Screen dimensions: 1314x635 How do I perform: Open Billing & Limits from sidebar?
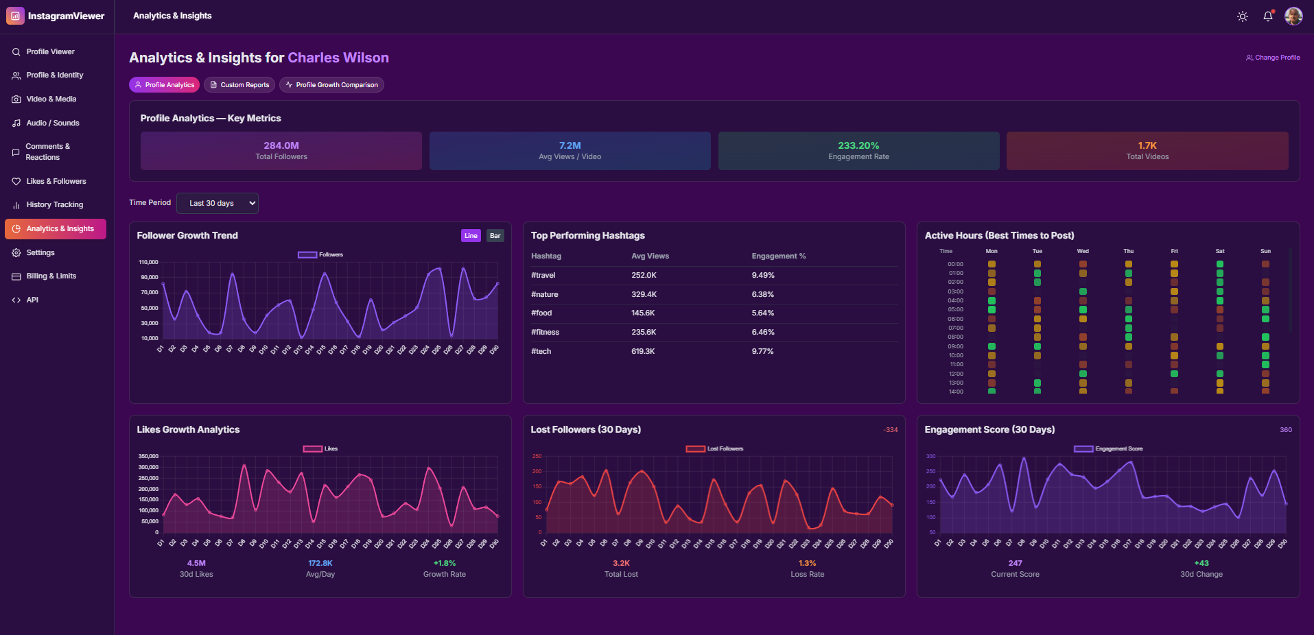point(51,276)
